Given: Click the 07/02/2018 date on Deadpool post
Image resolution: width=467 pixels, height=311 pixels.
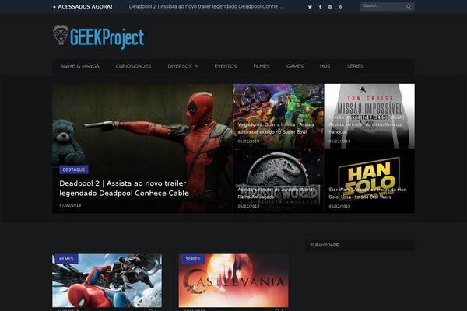Looking at the screenshot, I should pos(70,205).
